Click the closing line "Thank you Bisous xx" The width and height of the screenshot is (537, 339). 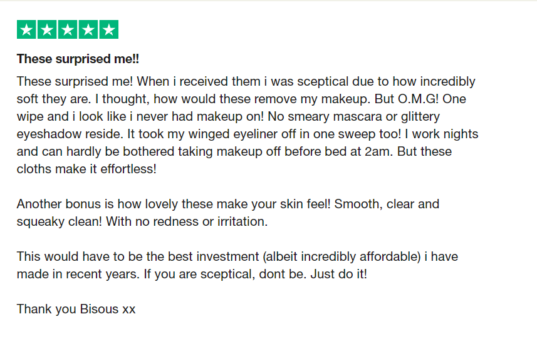pos(76,309)
